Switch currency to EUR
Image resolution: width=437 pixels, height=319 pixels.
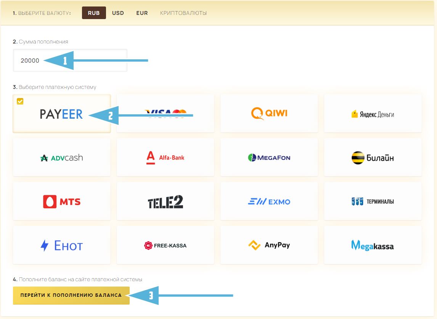(x=142, y=13)
